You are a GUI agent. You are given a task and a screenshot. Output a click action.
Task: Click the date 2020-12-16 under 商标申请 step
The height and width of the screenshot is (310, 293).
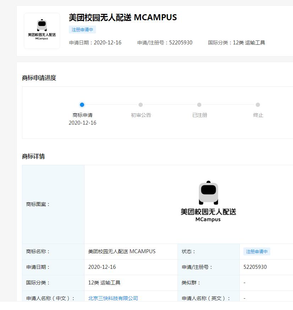coord(82,123)
